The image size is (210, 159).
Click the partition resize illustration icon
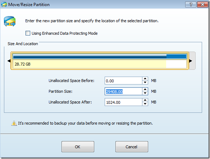pyautogui.click(x=10, y=21)
